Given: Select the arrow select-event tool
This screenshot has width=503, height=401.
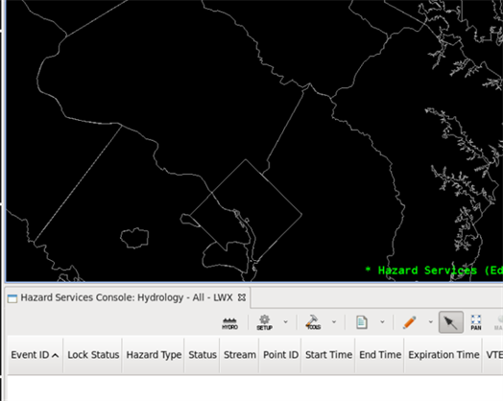Looking at the screenshot, I should [451, 322].
